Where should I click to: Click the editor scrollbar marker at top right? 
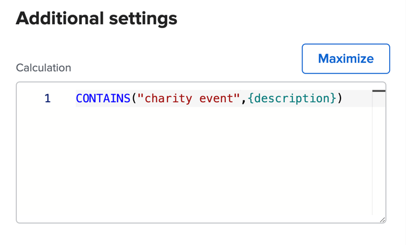point(379,91)
